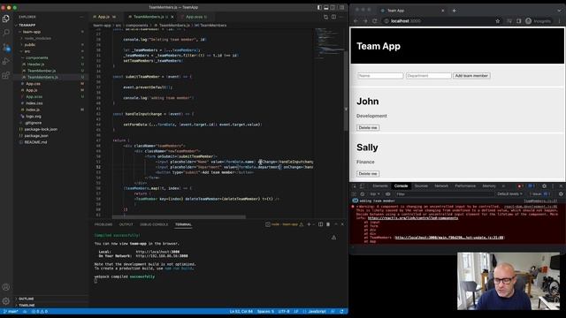Close DevTools panel
Viewport: 566px width, 318px height.
(561, 186)
